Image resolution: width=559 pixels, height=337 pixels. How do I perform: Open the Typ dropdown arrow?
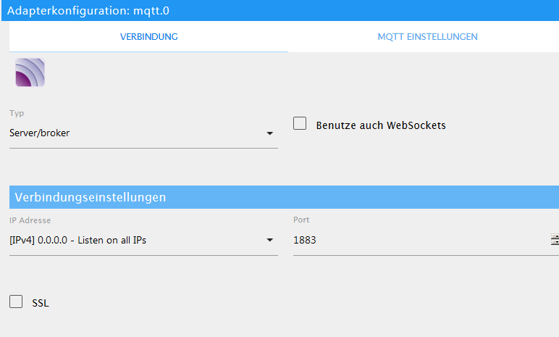(270, 133)
